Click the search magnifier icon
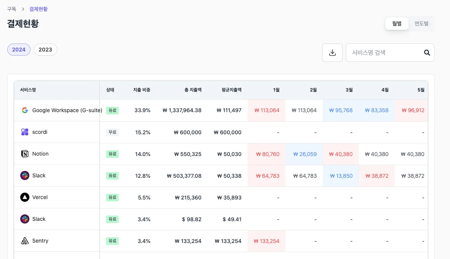 pyautogui.click(x=427, y=53)
